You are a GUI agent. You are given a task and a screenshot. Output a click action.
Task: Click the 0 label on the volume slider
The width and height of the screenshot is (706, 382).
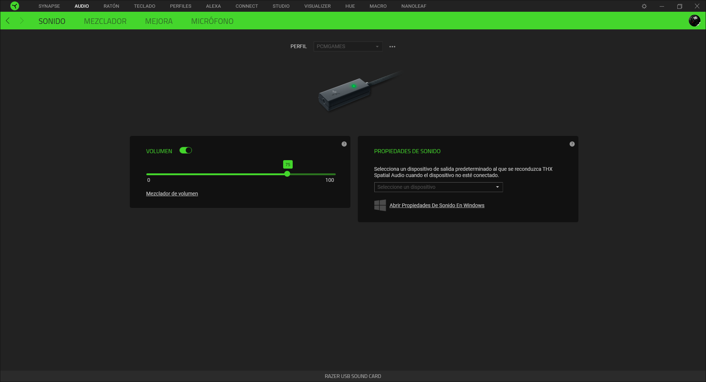tap(149, 180)
